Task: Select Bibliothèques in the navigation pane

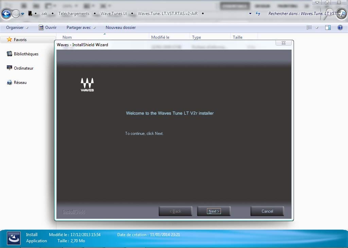Action: coord(26,54)
